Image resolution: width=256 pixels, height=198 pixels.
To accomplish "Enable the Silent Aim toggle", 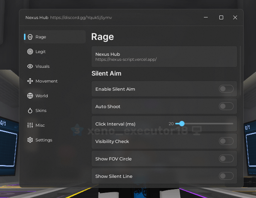I will pos(226,89).
